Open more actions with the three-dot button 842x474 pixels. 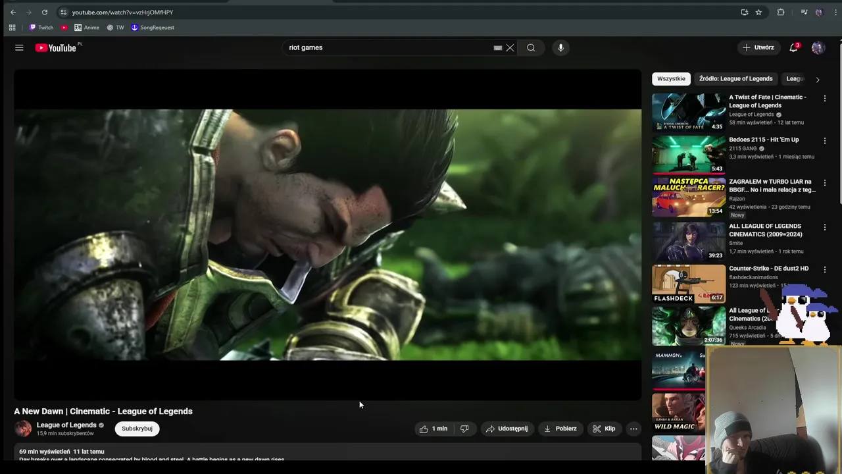(633, 429)
